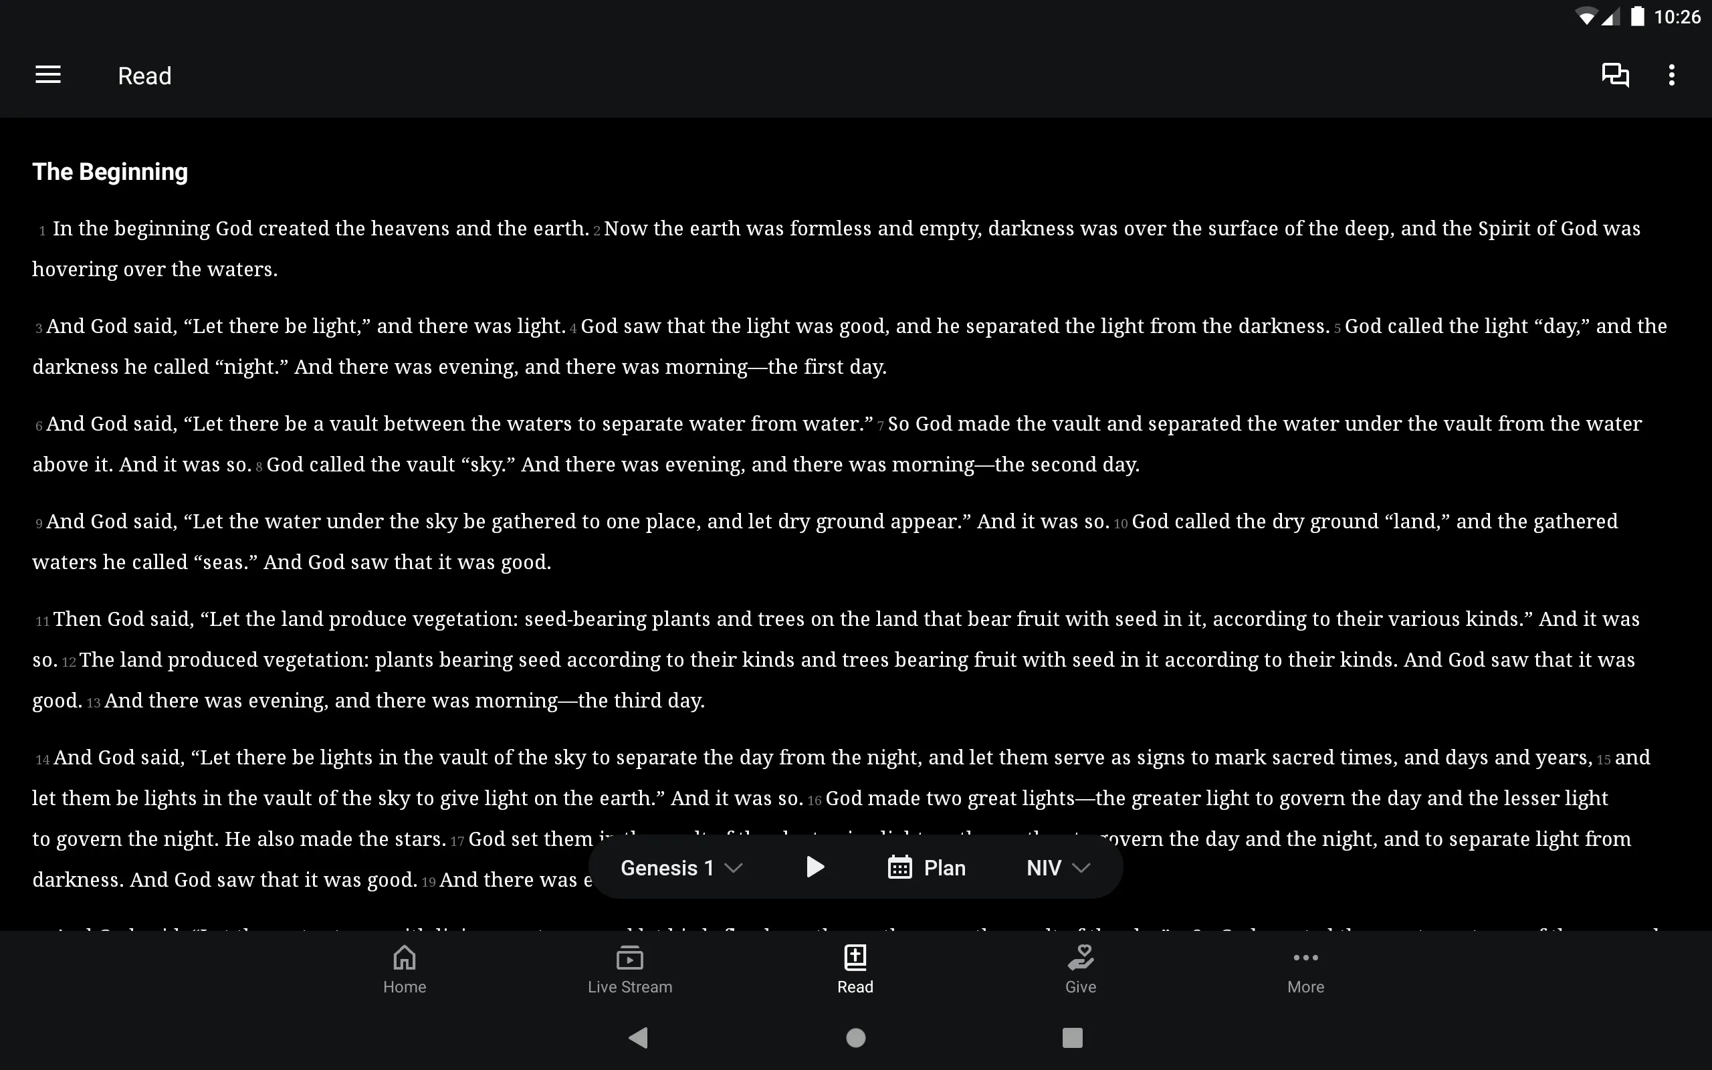Screen dimensions: 1712x1070
Task: Toggle the play button for audio
Action: pyautogui.click(x=813, y=868)
